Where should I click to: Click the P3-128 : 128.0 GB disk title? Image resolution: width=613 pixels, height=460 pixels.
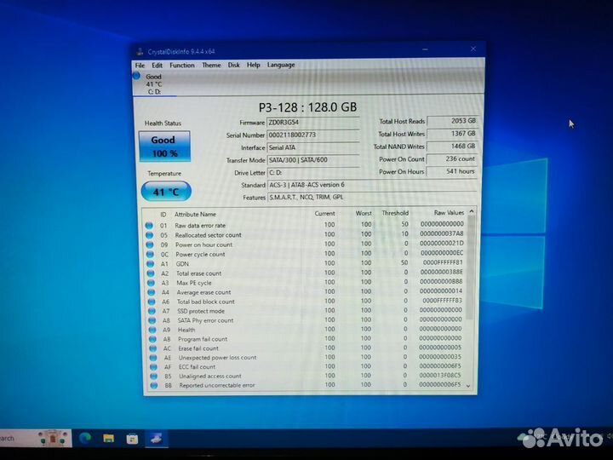click(x=307, y=107)
